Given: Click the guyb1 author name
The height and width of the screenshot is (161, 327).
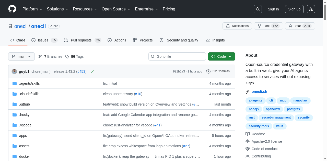Looking at the screenshot, I should 24,71.
